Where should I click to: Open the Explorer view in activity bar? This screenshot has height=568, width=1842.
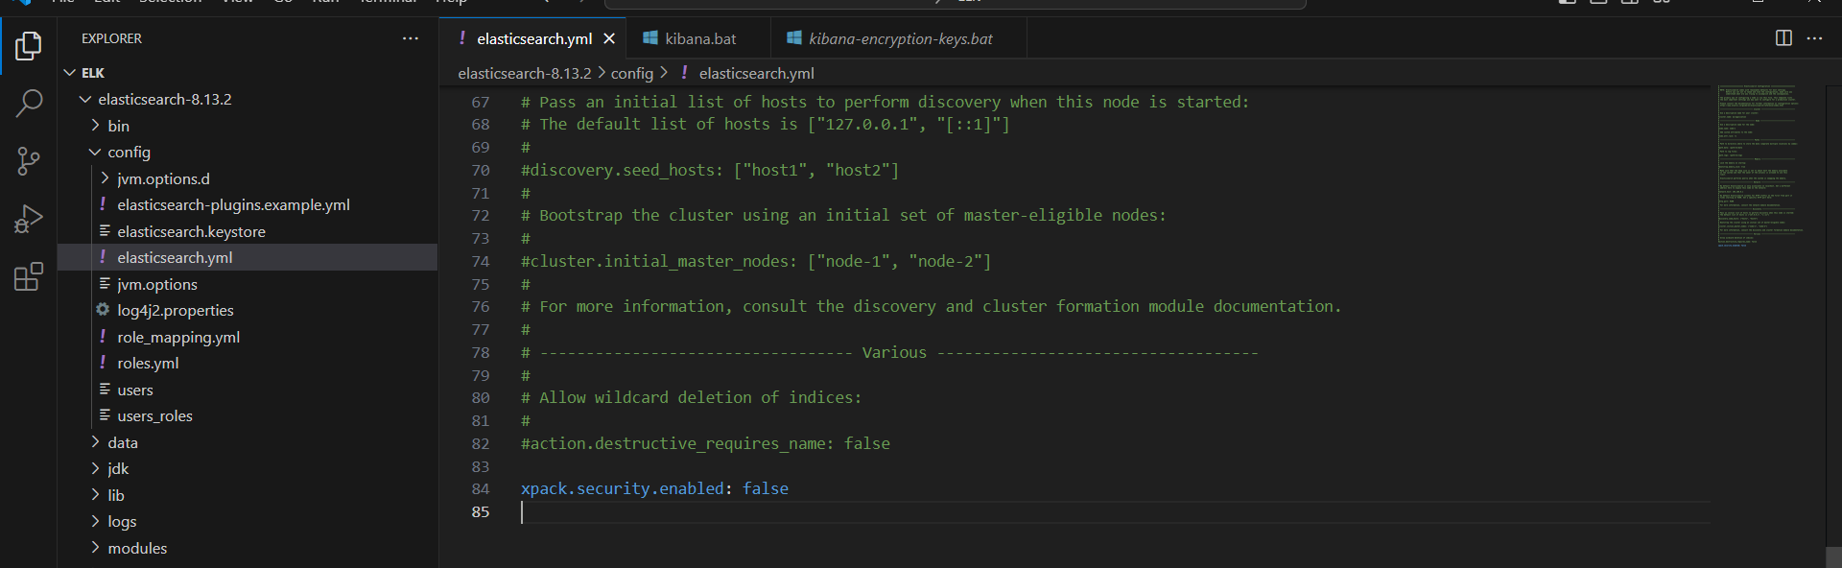[x=29, y=45]
